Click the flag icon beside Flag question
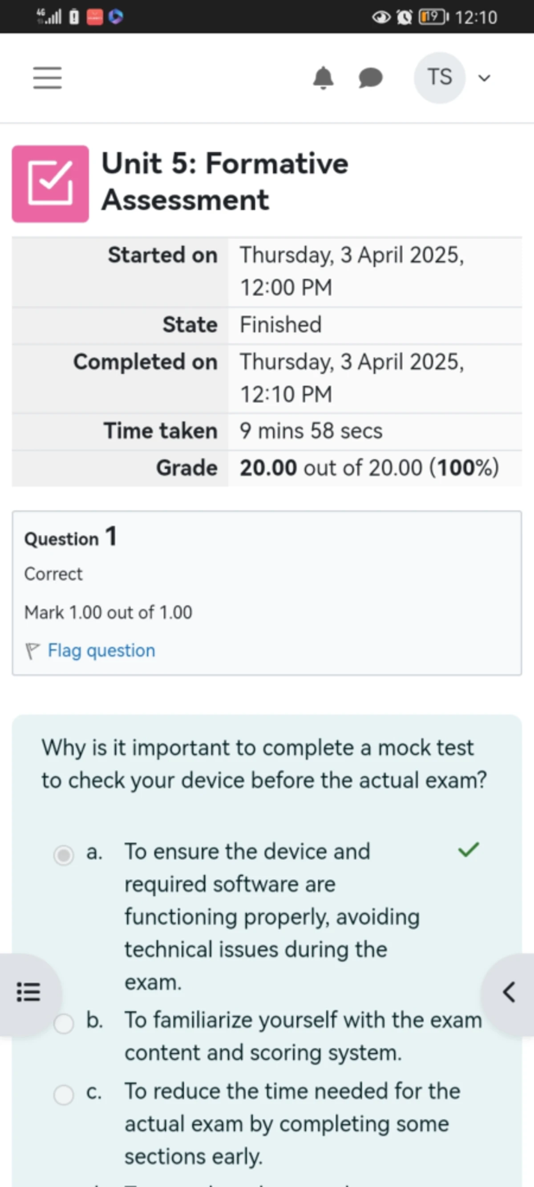534x1187 pixels. (x=32, y=651)
